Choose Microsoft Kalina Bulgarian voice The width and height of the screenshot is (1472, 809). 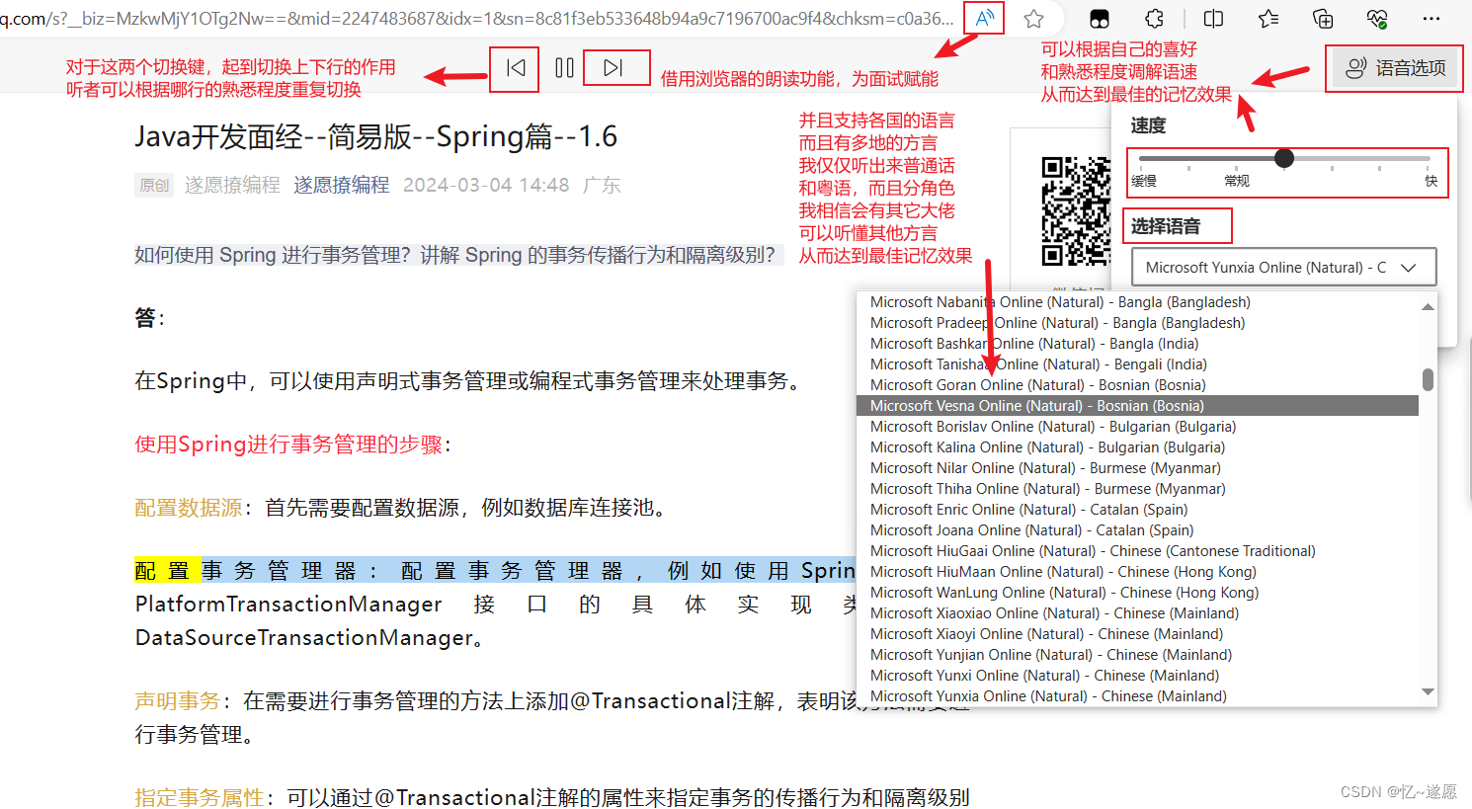pyautogui.click(x=1137, y=447)
